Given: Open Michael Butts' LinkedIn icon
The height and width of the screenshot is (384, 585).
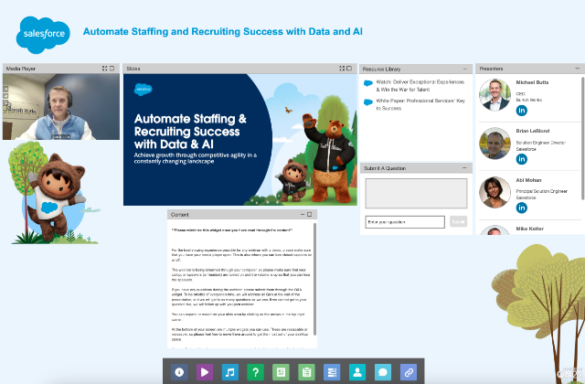Looking at the screenshot, I should tap(522, 111).
